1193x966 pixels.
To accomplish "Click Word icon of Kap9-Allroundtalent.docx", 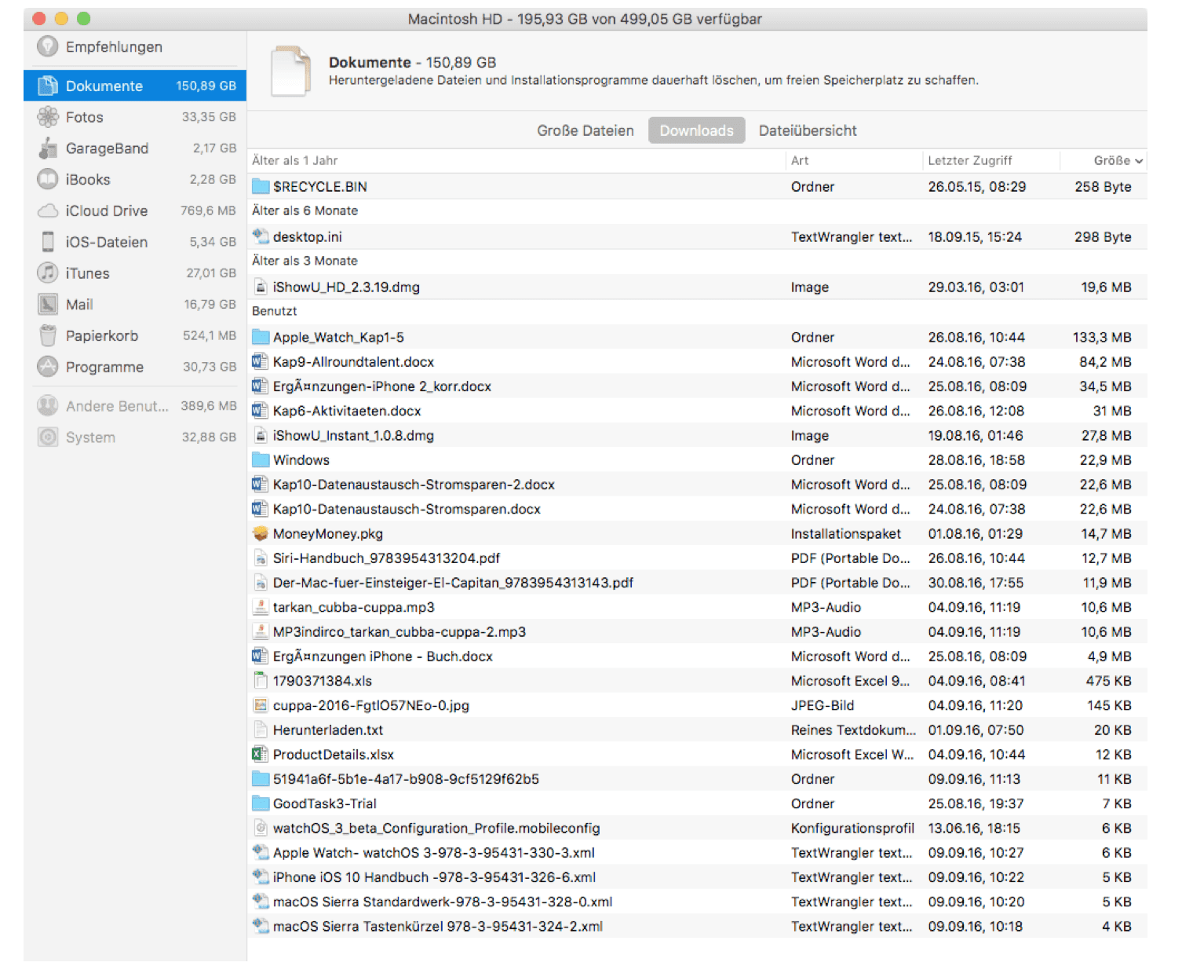I will 260,361.
